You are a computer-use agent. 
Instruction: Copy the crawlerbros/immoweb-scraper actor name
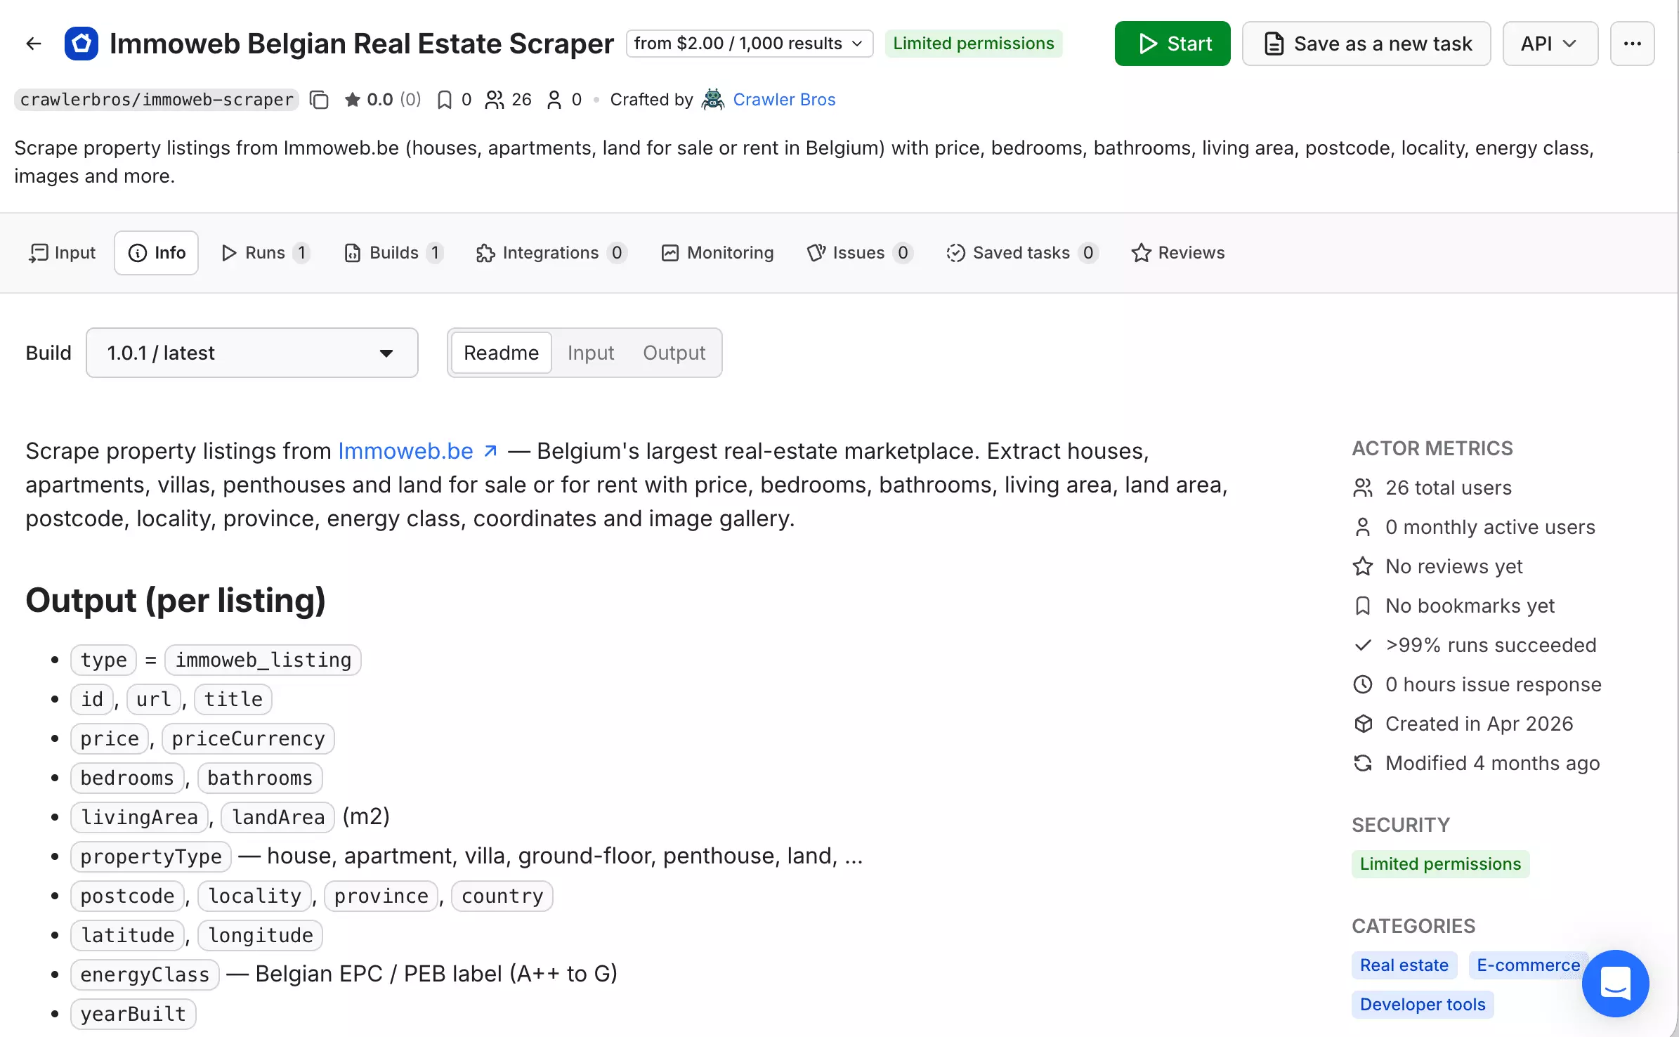pos(319,100)
